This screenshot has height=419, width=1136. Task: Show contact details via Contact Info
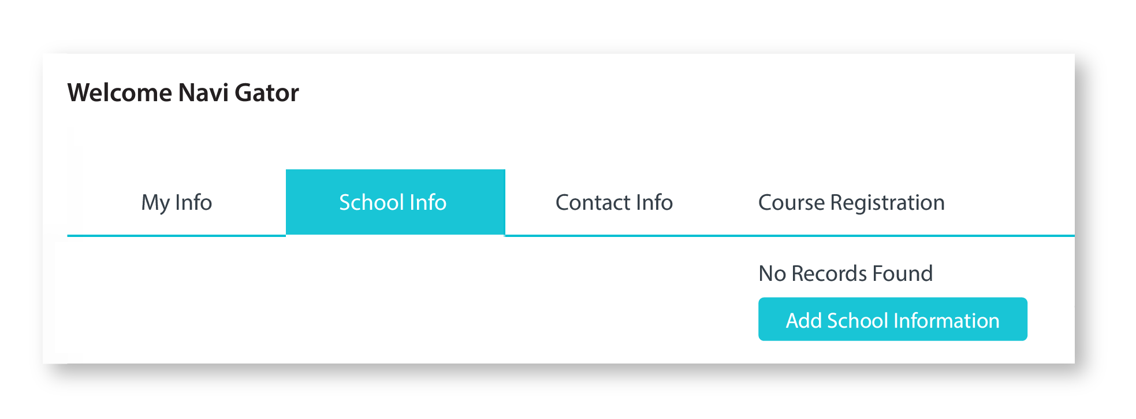point(614,203)
